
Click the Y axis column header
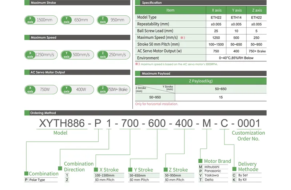pos(237,10)
